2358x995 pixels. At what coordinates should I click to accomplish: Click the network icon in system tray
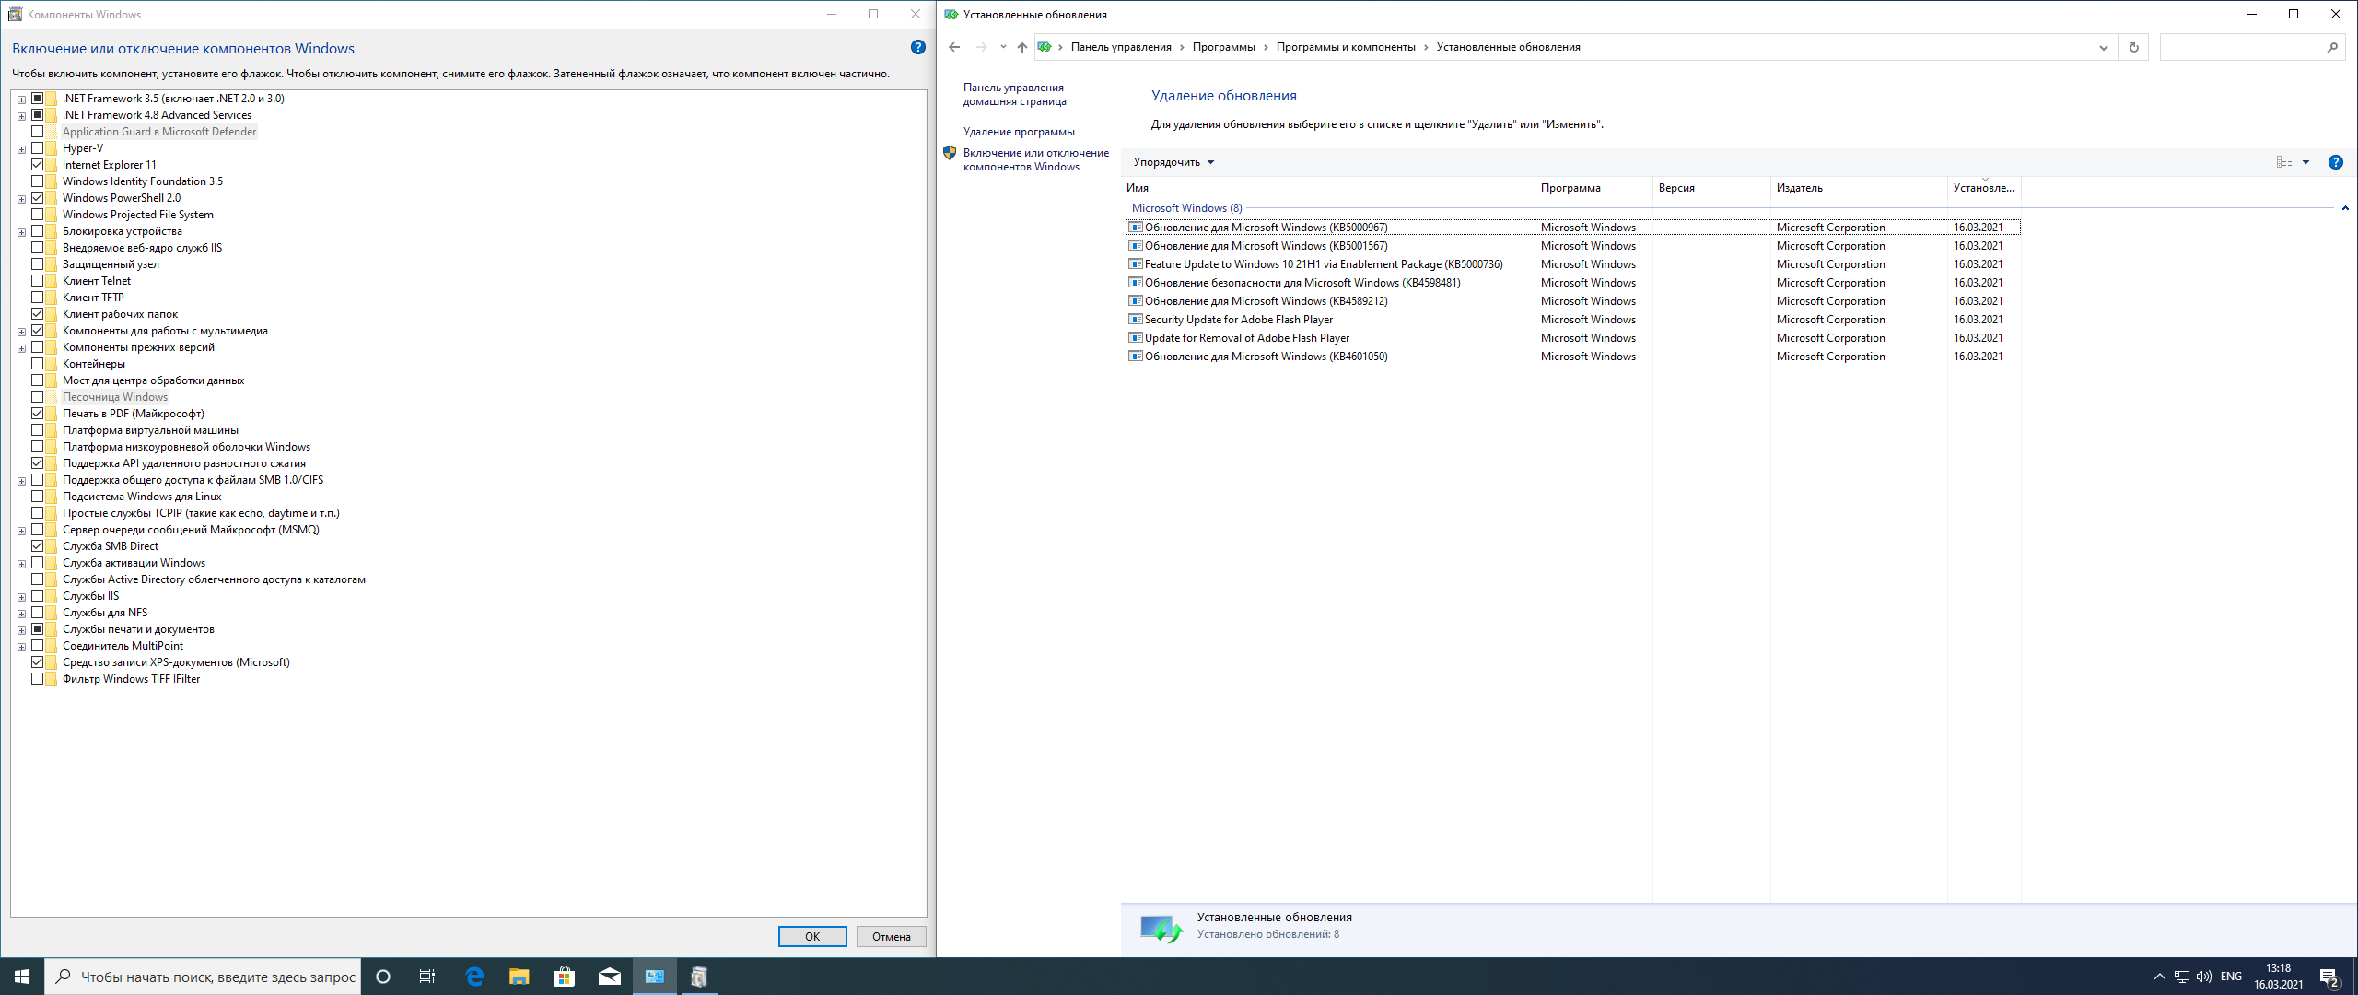click(x=2182, y=977)
